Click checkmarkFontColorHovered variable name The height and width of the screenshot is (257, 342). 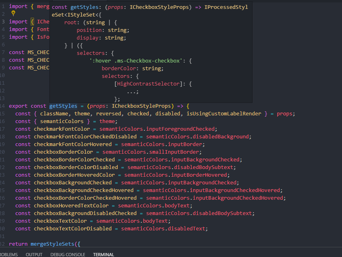pos(72,144)
